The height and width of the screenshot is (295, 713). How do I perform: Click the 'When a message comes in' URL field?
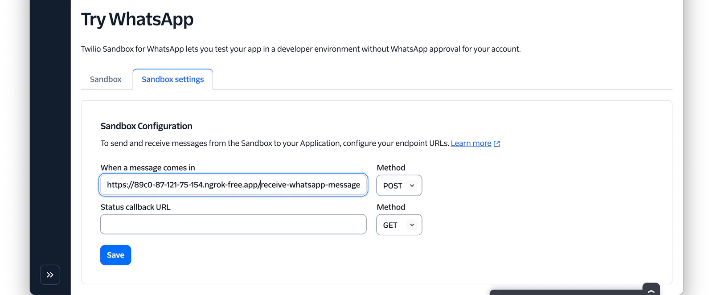click(234, 184)
